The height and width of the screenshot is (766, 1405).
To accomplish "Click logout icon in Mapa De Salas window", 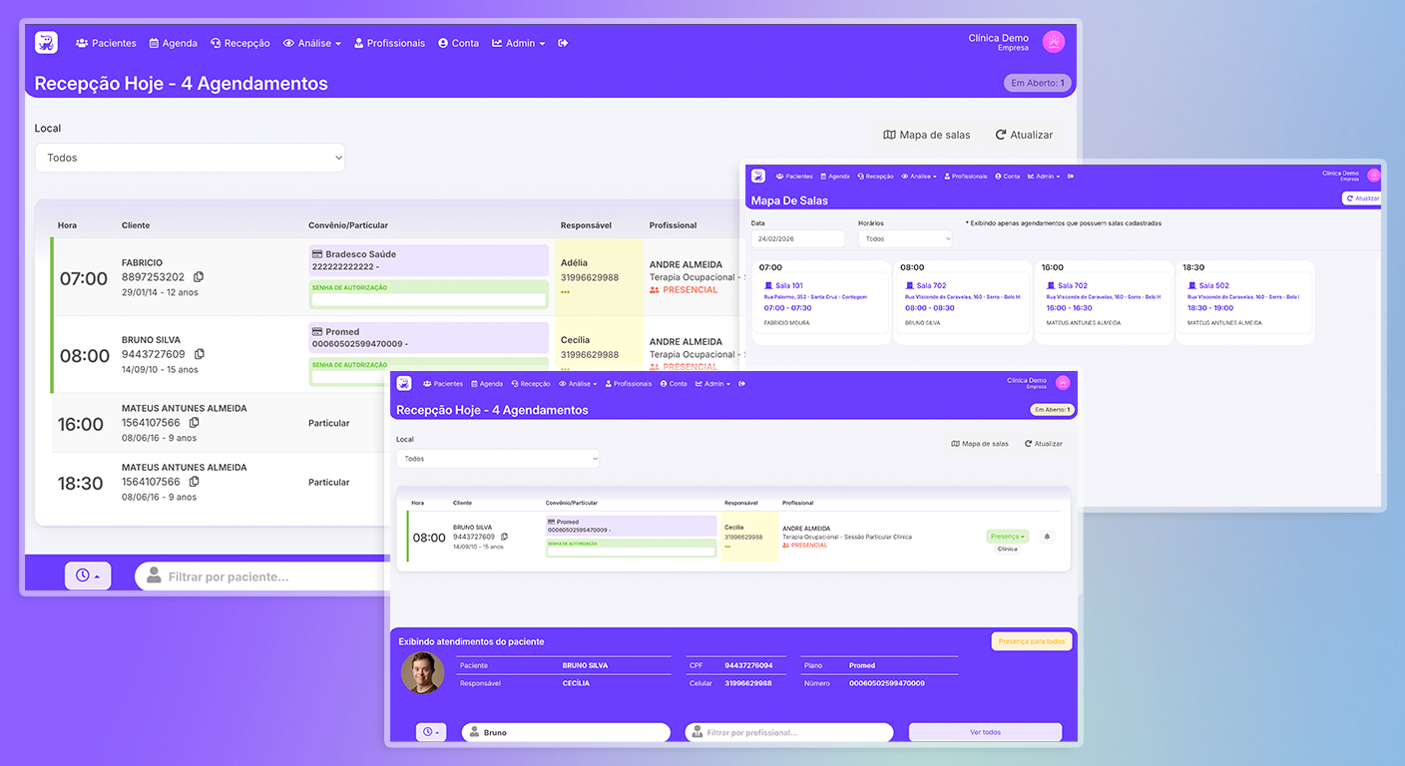I will tap(1070, 177).
